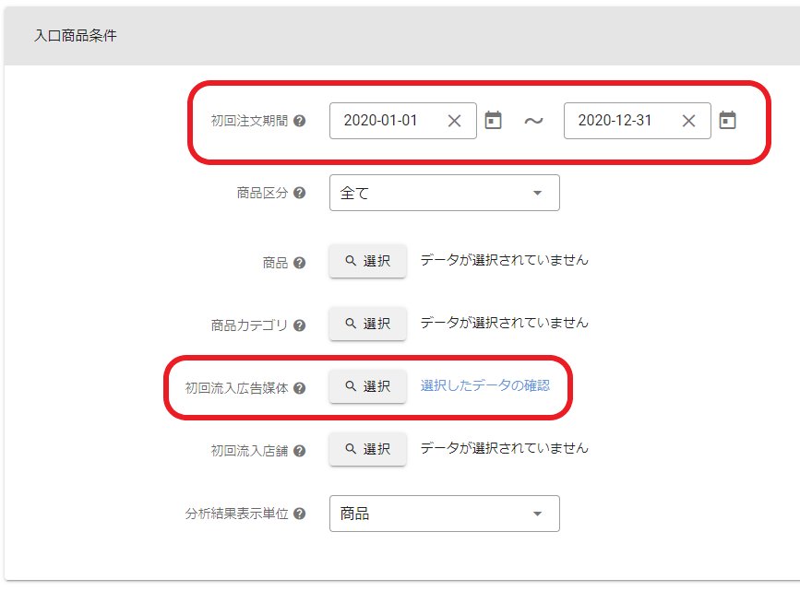Clear the 2020-12-31 end date
The image size is (800, 591).
[x=688, y=121]
